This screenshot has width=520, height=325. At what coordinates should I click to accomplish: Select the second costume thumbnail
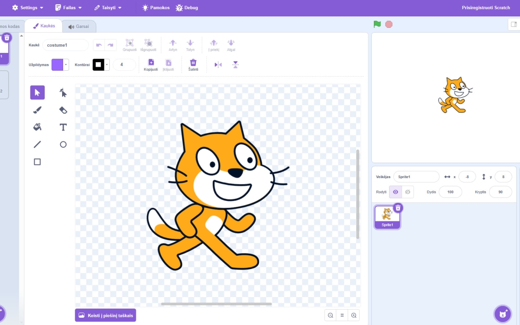pyautogui.click(x=3, y=84)
